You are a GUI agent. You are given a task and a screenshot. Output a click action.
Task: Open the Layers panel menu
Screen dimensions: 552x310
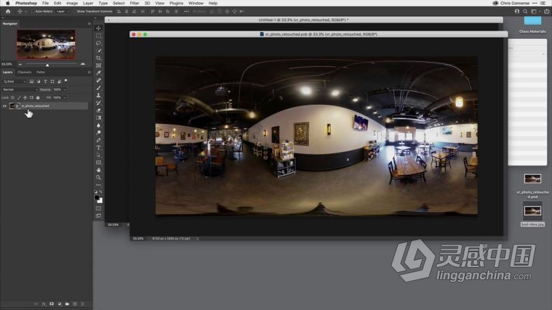coord(89,72)
